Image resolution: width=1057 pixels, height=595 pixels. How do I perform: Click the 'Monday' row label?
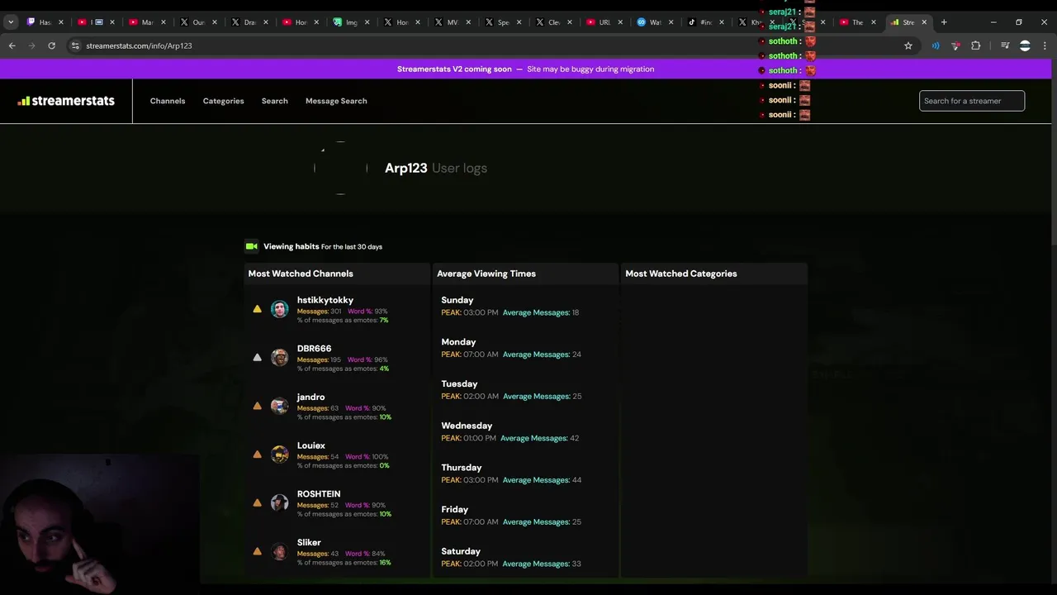458,342
